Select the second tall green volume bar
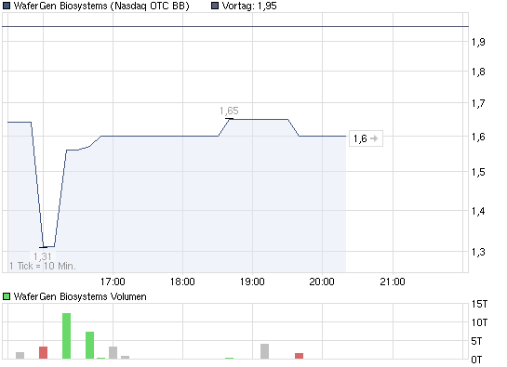This screenshot has height=367, width=507. [x=89, y=345]
